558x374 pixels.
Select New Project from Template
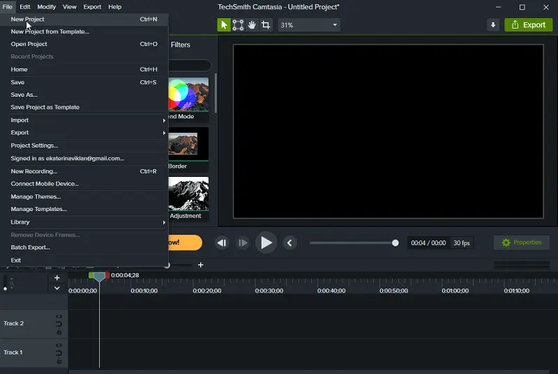tap(84, 31)
